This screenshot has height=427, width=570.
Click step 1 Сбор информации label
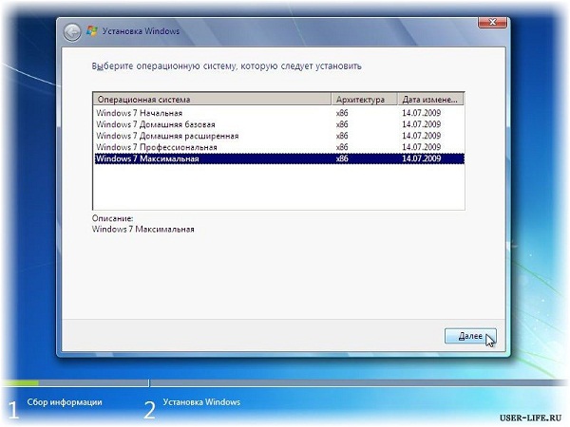click(x=65, y=402)
